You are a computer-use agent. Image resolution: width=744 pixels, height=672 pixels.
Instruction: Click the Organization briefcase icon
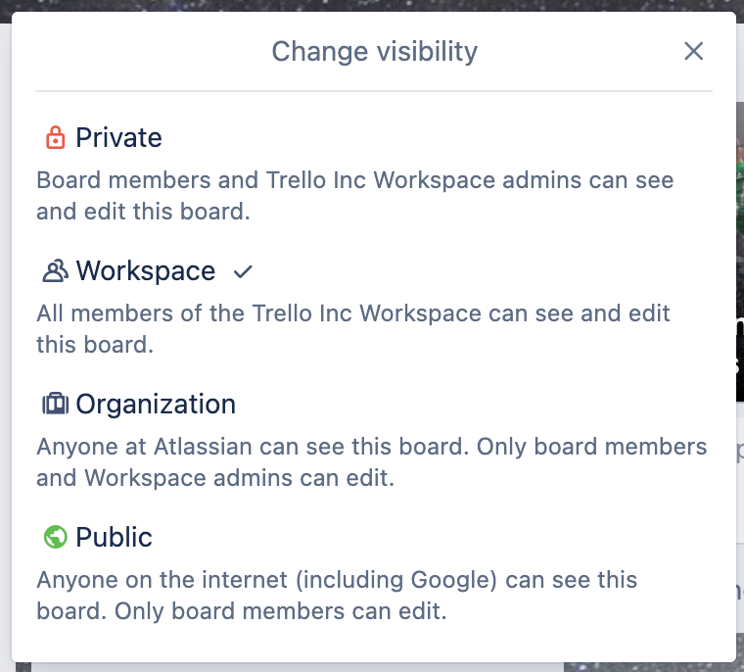click(x=55, y=404)
